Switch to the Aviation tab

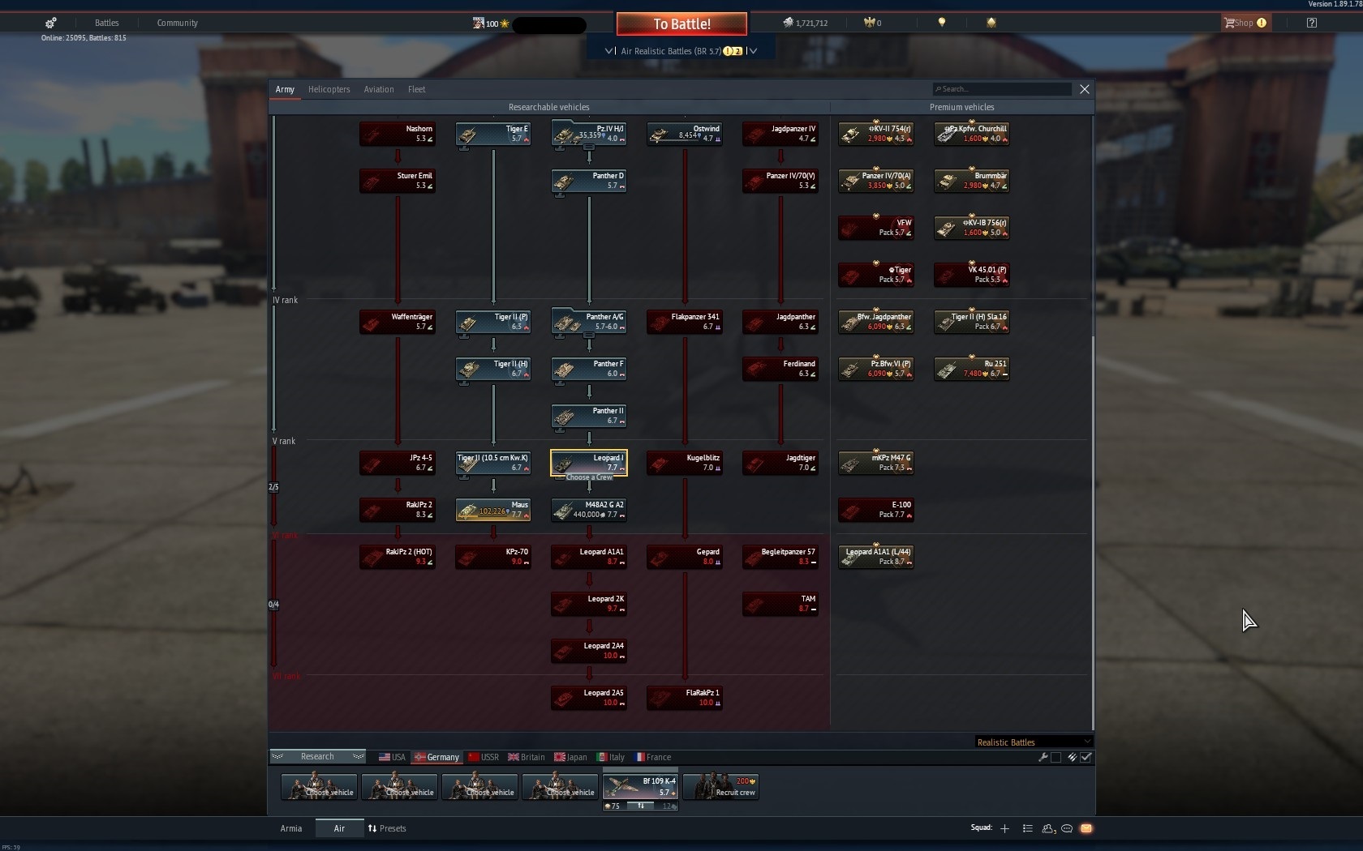pos(379,89)
